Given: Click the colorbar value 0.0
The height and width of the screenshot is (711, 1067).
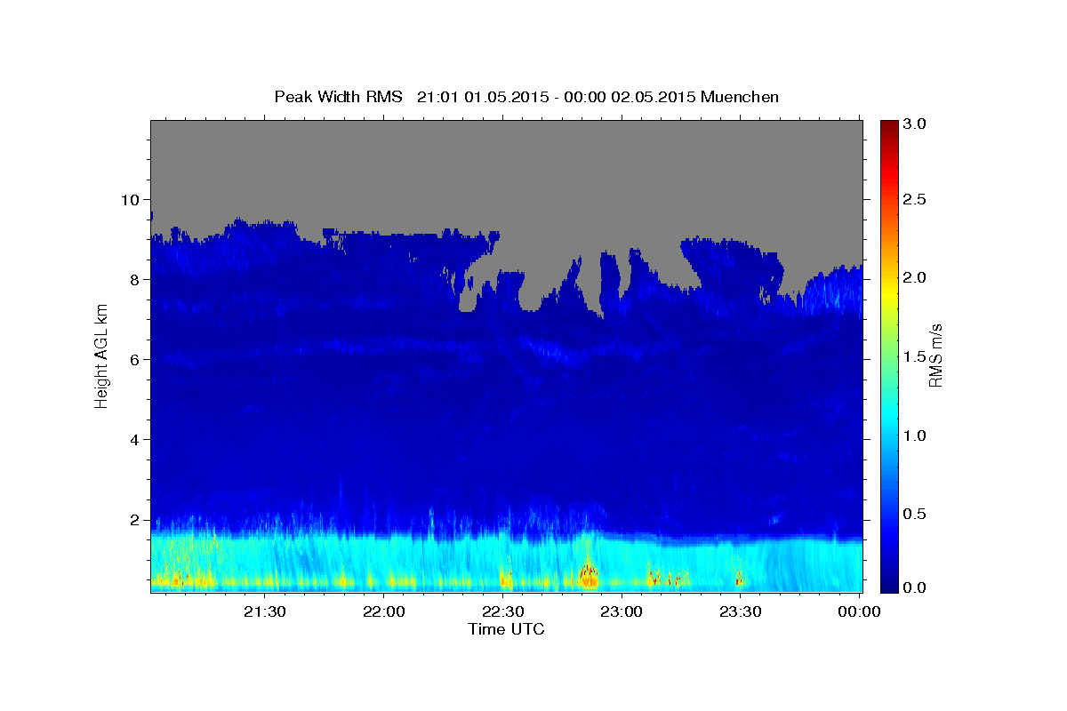Looking at the screenshot, I should [915, 587].
